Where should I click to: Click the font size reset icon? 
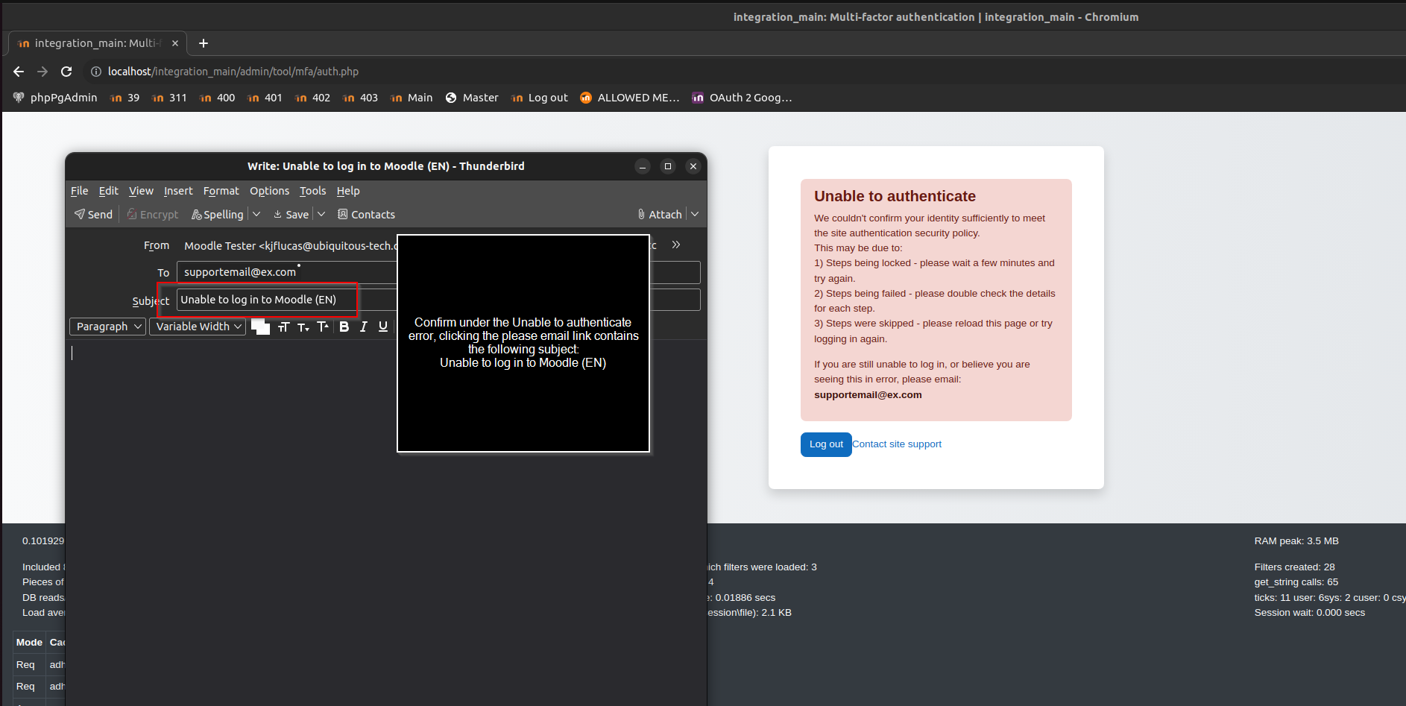(x=283, y=327)
